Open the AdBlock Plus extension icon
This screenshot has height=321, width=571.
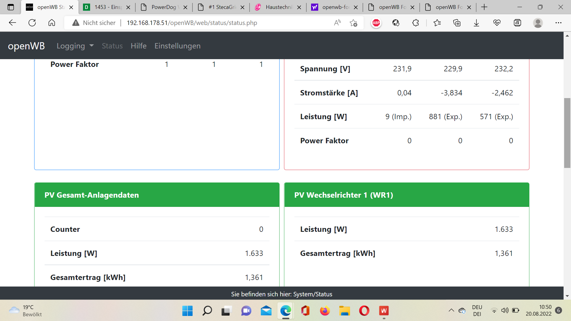click(x=376, y=23)
